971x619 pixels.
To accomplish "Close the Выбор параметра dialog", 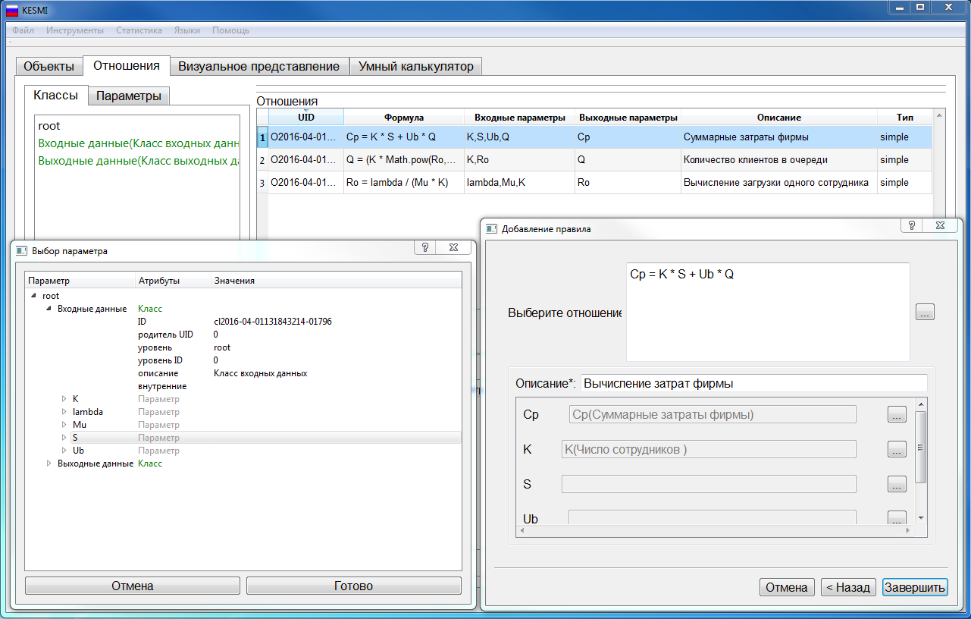I will [x=453, y=248].
